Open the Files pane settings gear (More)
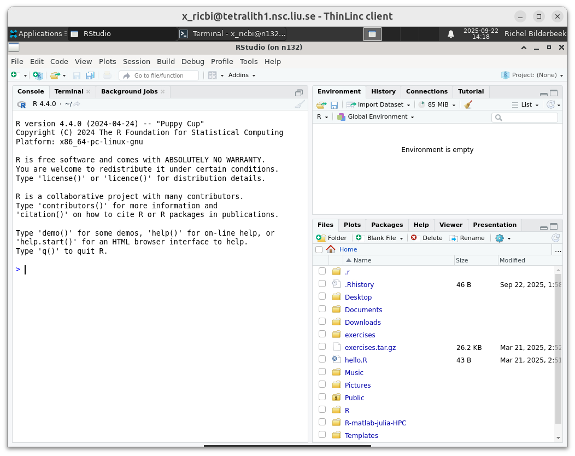The image size is (575, 456). (x=499, y=238)
